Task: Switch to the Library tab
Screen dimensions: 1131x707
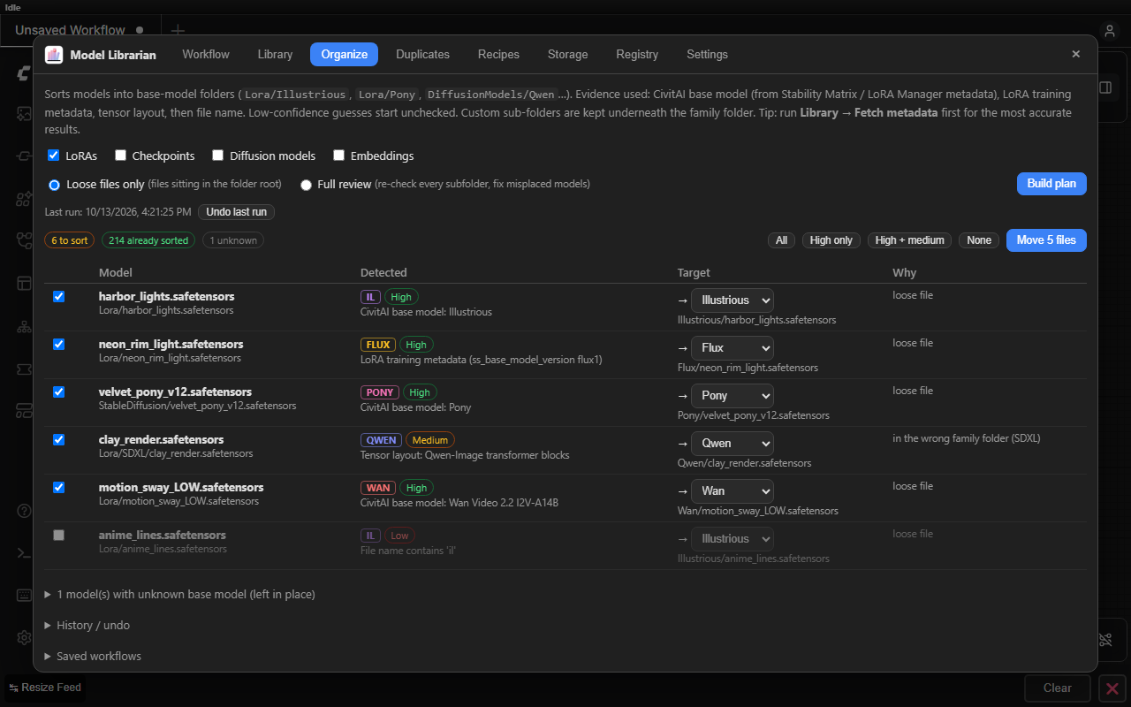Action: coord(275,54)
